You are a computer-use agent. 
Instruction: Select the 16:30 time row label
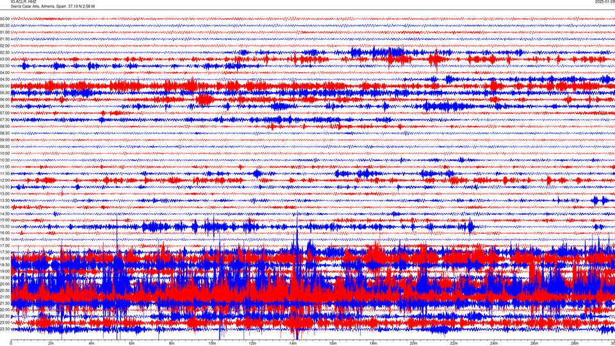click(4, 239)
